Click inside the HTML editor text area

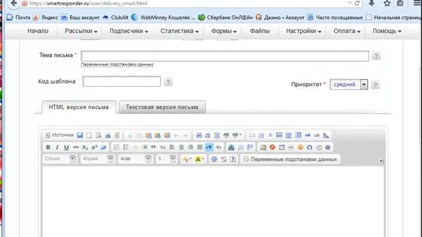point(213,201)
